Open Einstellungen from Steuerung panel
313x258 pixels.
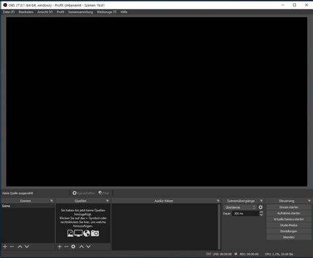289,231
